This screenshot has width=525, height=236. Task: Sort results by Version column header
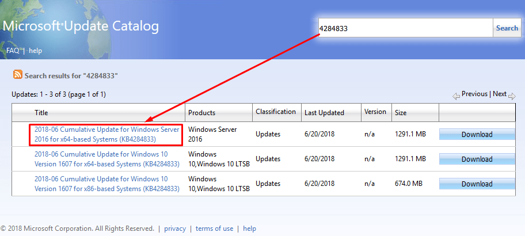coord(375,112)
